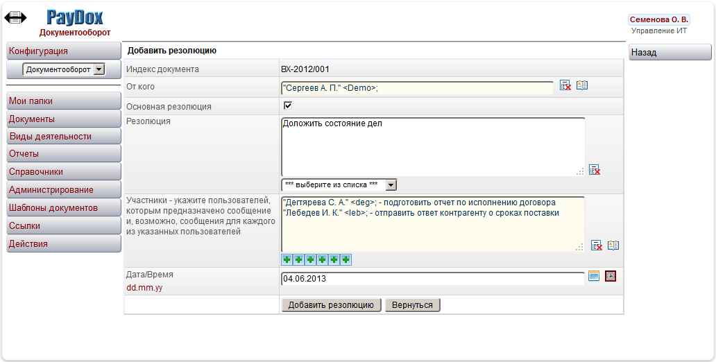Click the Назад button on the right
Viewport: 716px width, 362px height.
(670, 53)
